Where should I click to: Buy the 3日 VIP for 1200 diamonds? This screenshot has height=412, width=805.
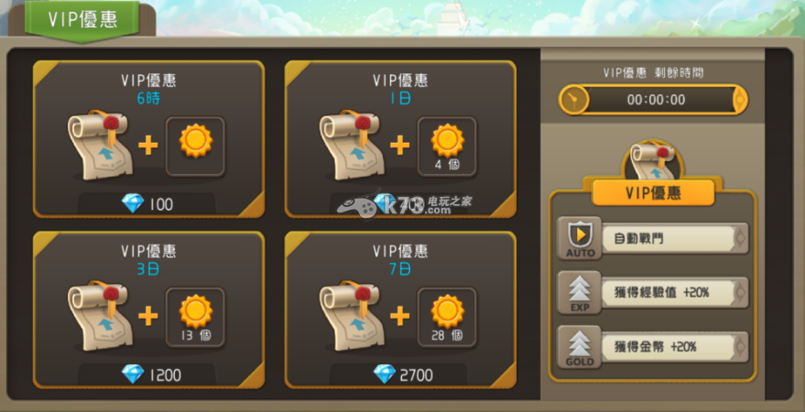(147, 375)
